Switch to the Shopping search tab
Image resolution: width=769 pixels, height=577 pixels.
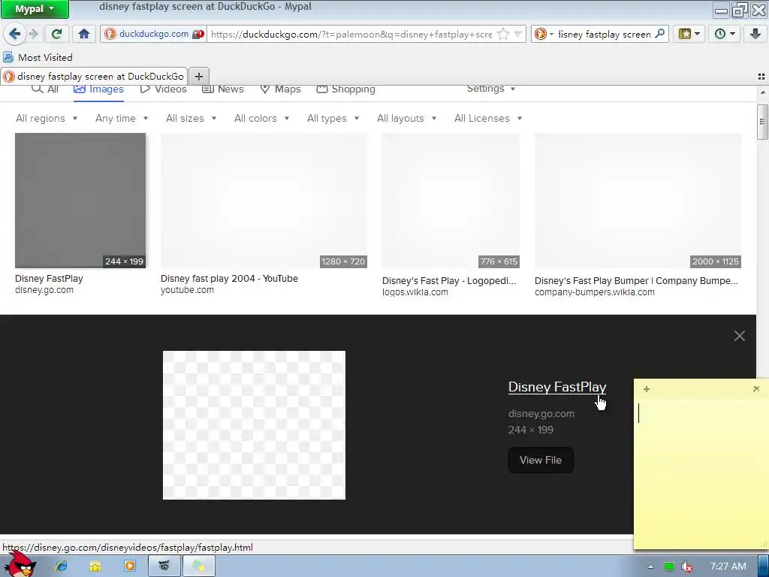(345, 89)
